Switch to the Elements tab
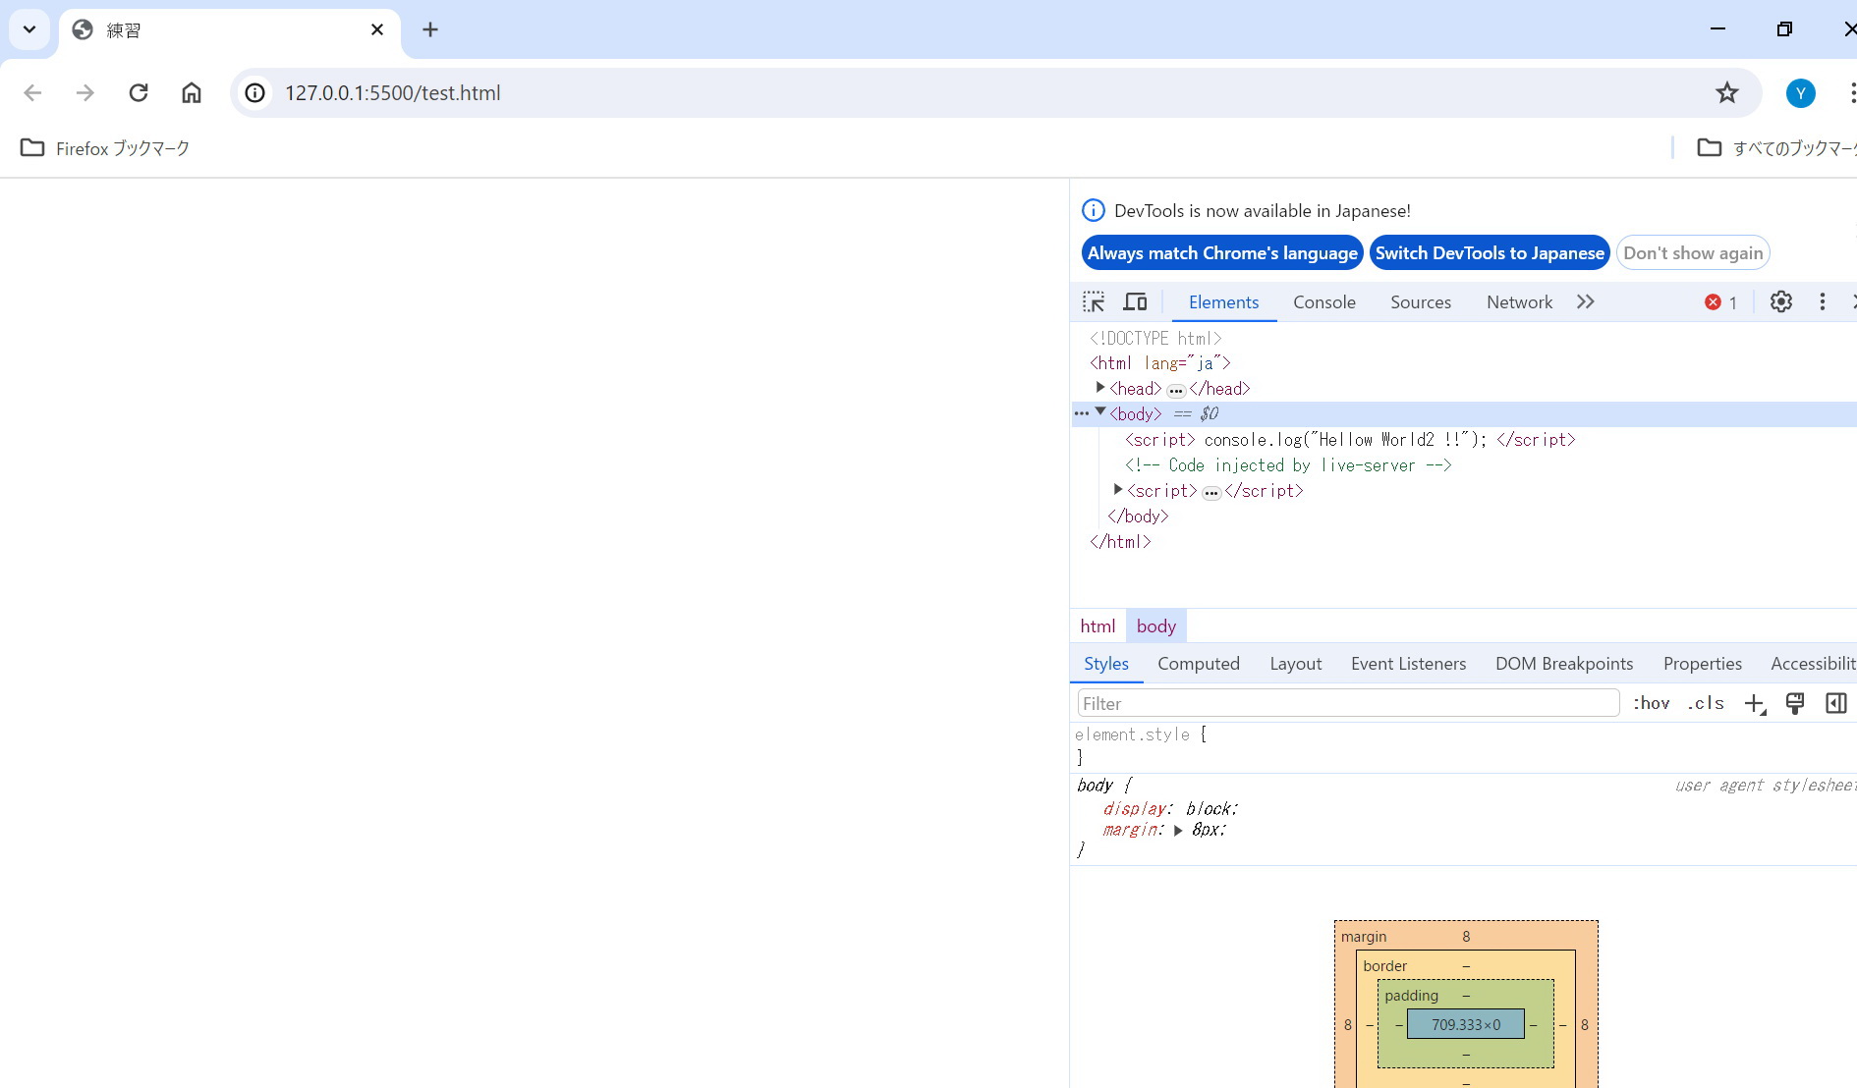This screenshot has width=1857, height=1088. (x=1223, y=302)
